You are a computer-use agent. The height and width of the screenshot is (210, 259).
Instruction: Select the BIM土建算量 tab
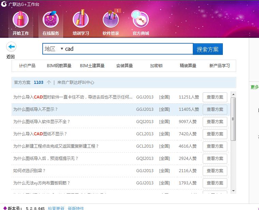(92, 66)
